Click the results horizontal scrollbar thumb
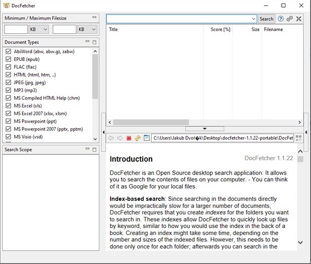This screenshot has width=311, height=264. 151,123
